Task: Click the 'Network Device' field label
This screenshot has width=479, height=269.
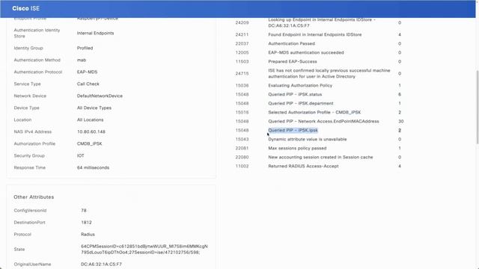Action: point(30,96)
